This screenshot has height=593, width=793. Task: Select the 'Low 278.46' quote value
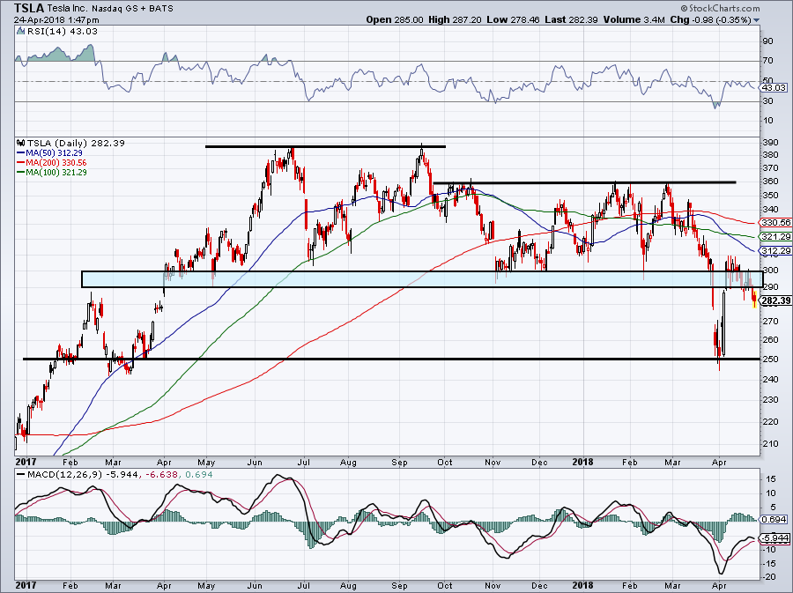pyautogui.click(x=513, y=19)
